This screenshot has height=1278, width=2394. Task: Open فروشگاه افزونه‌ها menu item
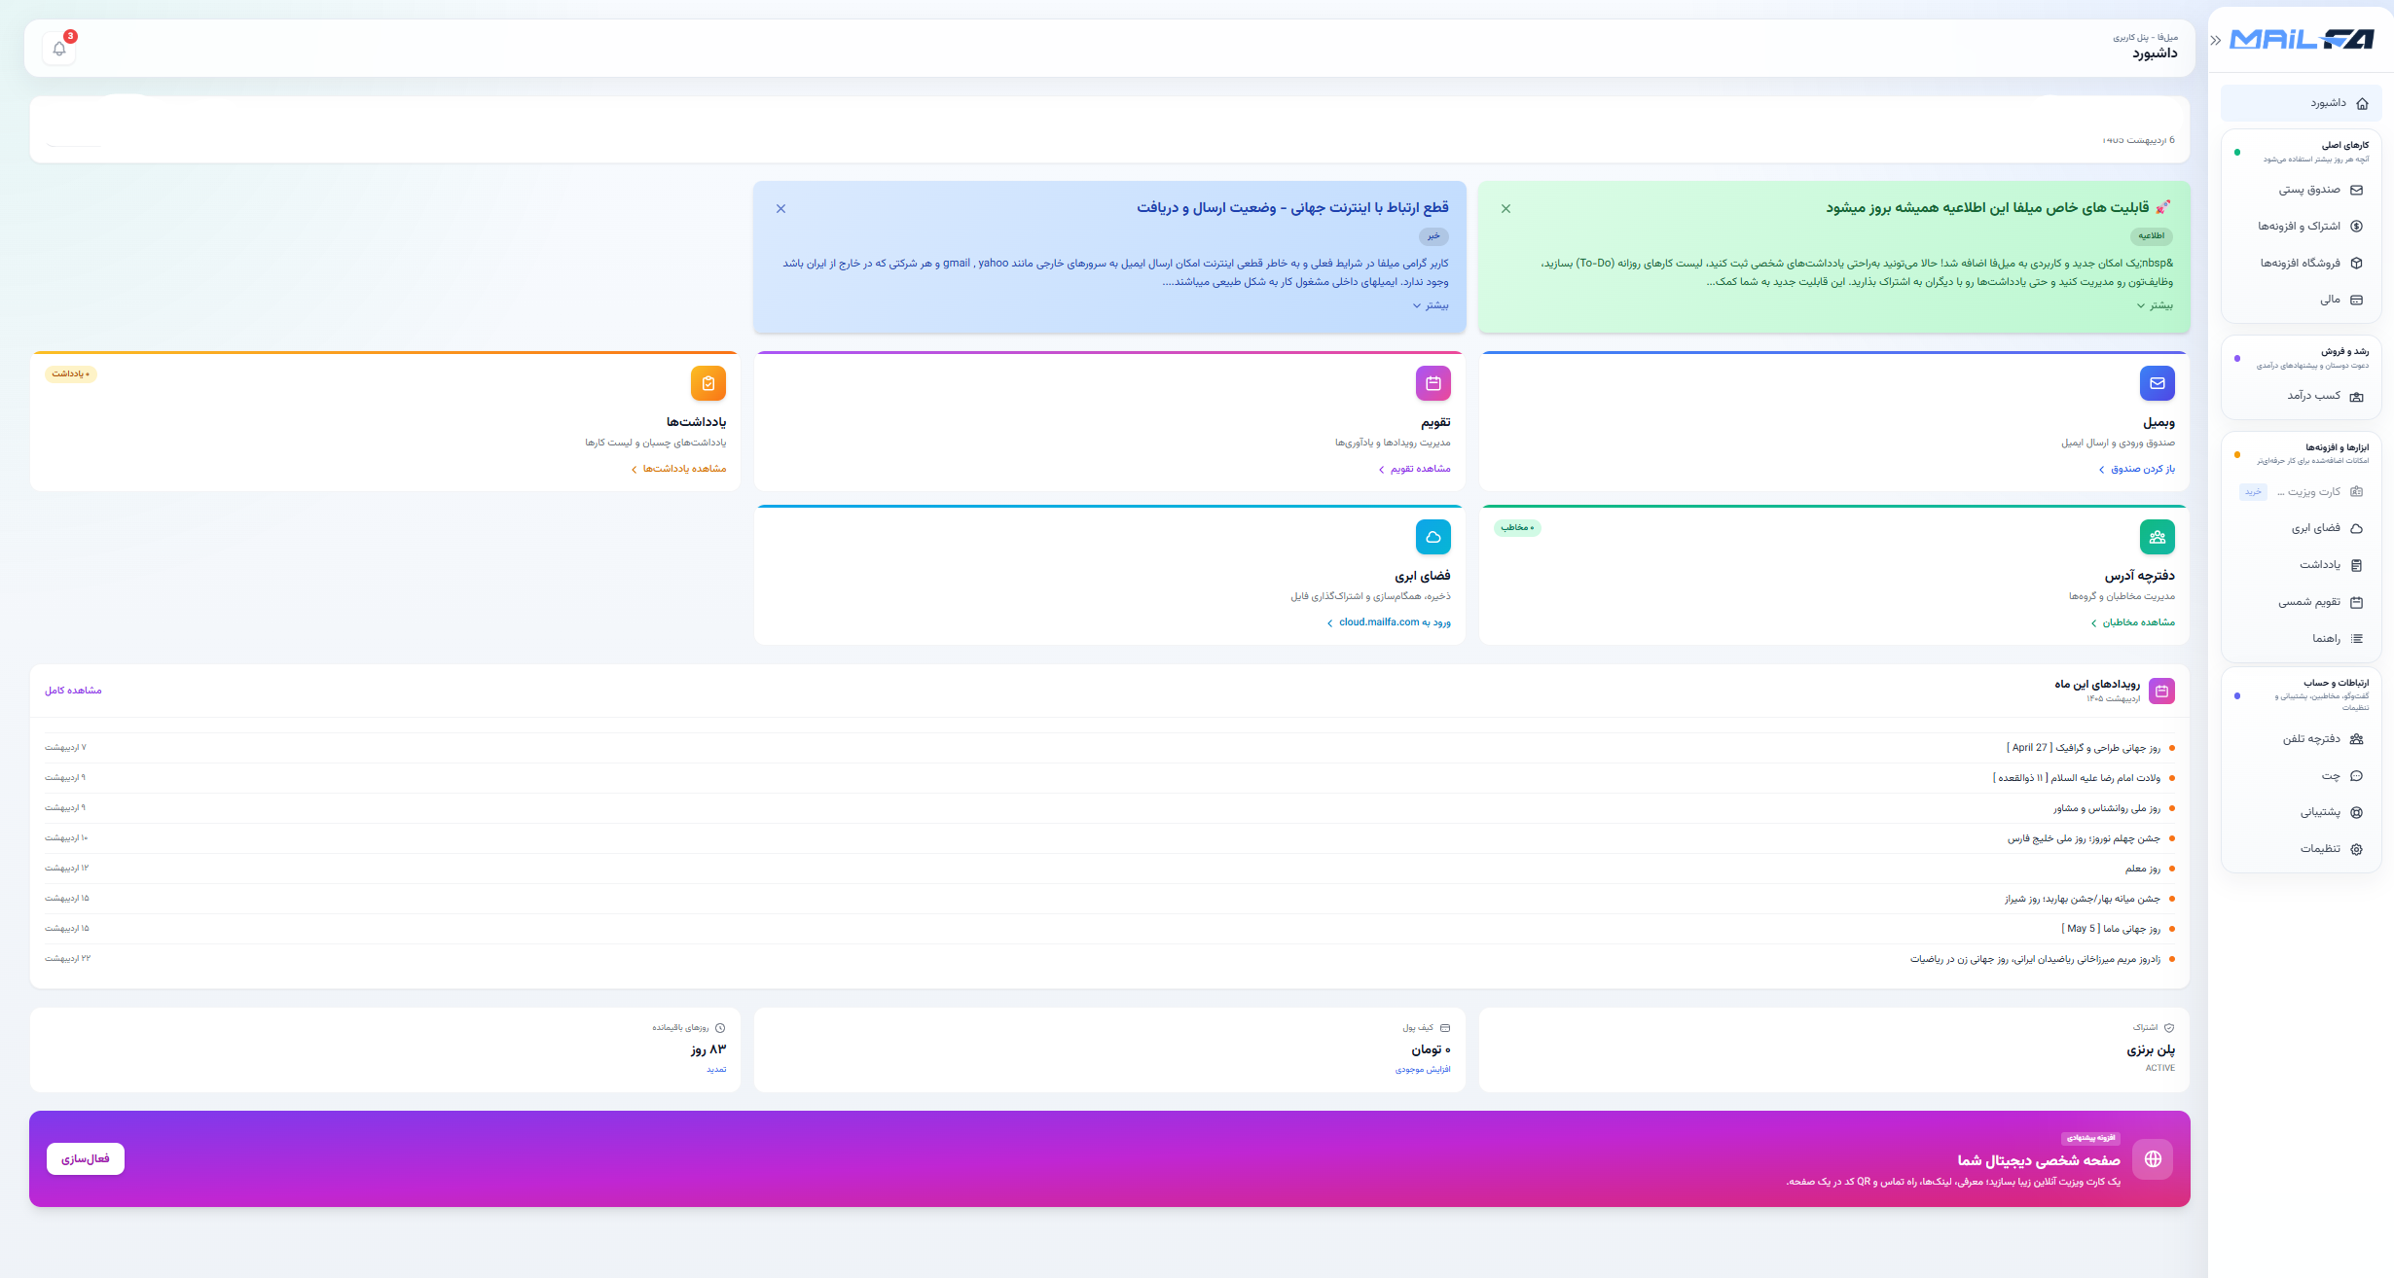[x=2301, y=264]
